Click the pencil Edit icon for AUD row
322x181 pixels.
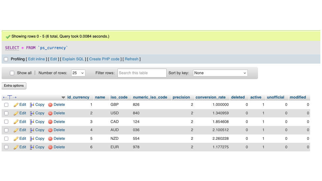point(16,130)
